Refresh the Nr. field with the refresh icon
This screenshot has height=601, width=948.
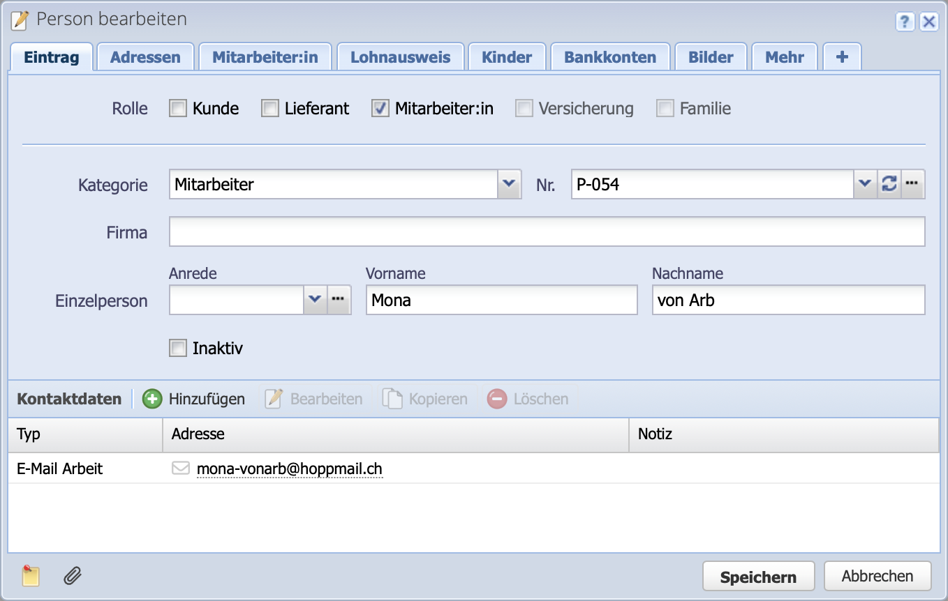(x=889, y=184)
